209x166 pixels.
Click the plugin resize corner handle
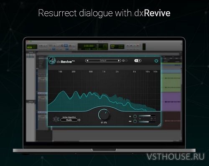click(x=159, y=125)
